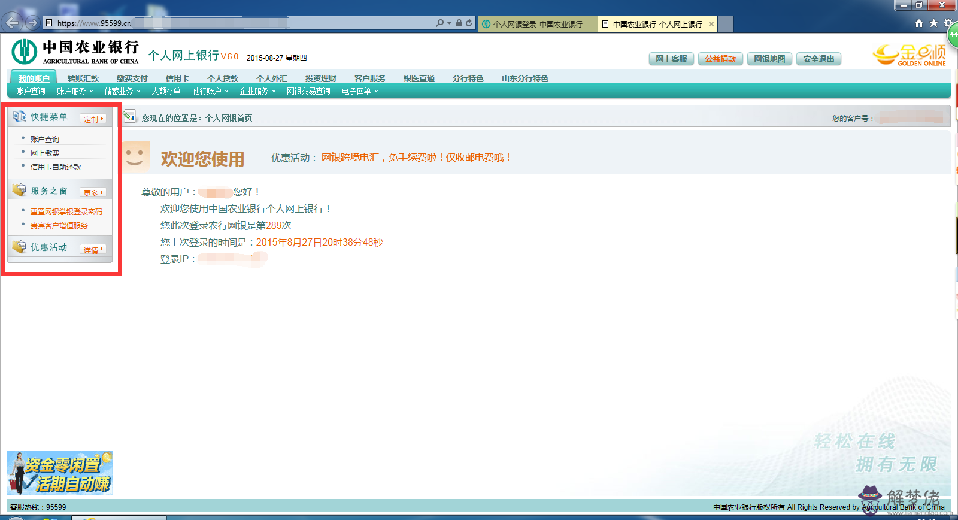Open the 网银跨境电汇 promotion link
Screen dimensions: 958x520
[417, 158]
